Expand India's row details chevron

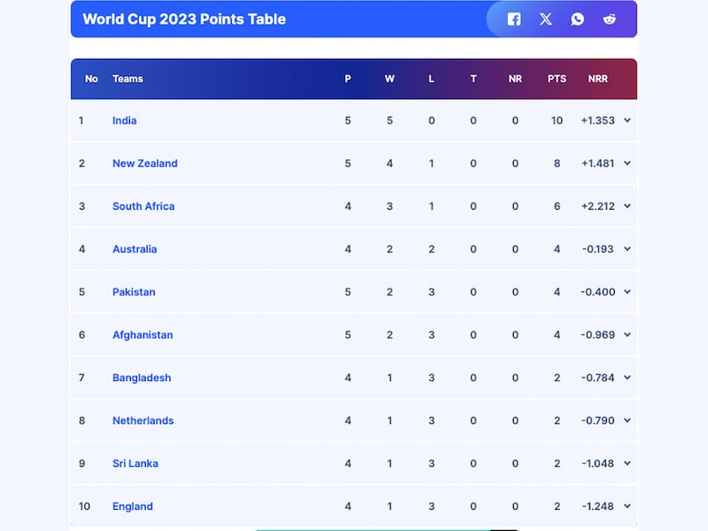click(x=627, y=120)
